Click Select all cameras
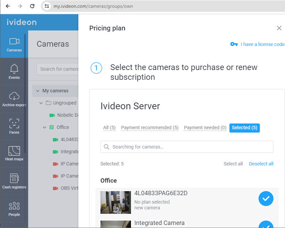The width and height of the screenshot is (285, 228). (x=233, y=164)
